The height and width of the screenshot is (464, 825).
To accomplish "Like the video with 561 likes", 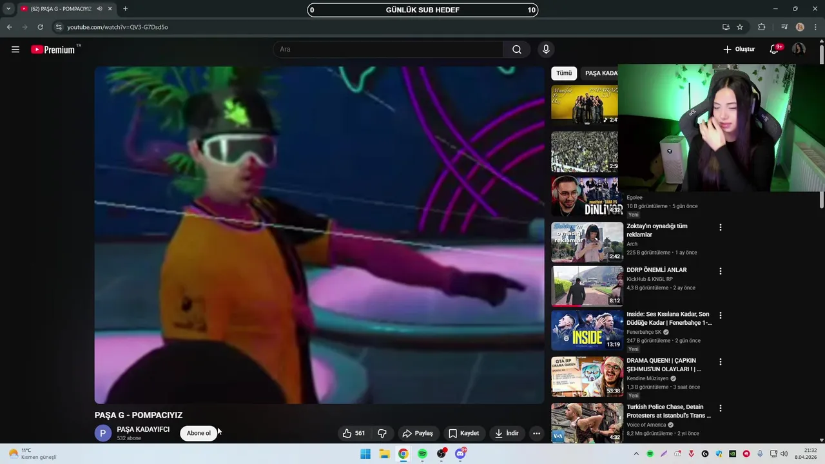I will pos(354,433).
